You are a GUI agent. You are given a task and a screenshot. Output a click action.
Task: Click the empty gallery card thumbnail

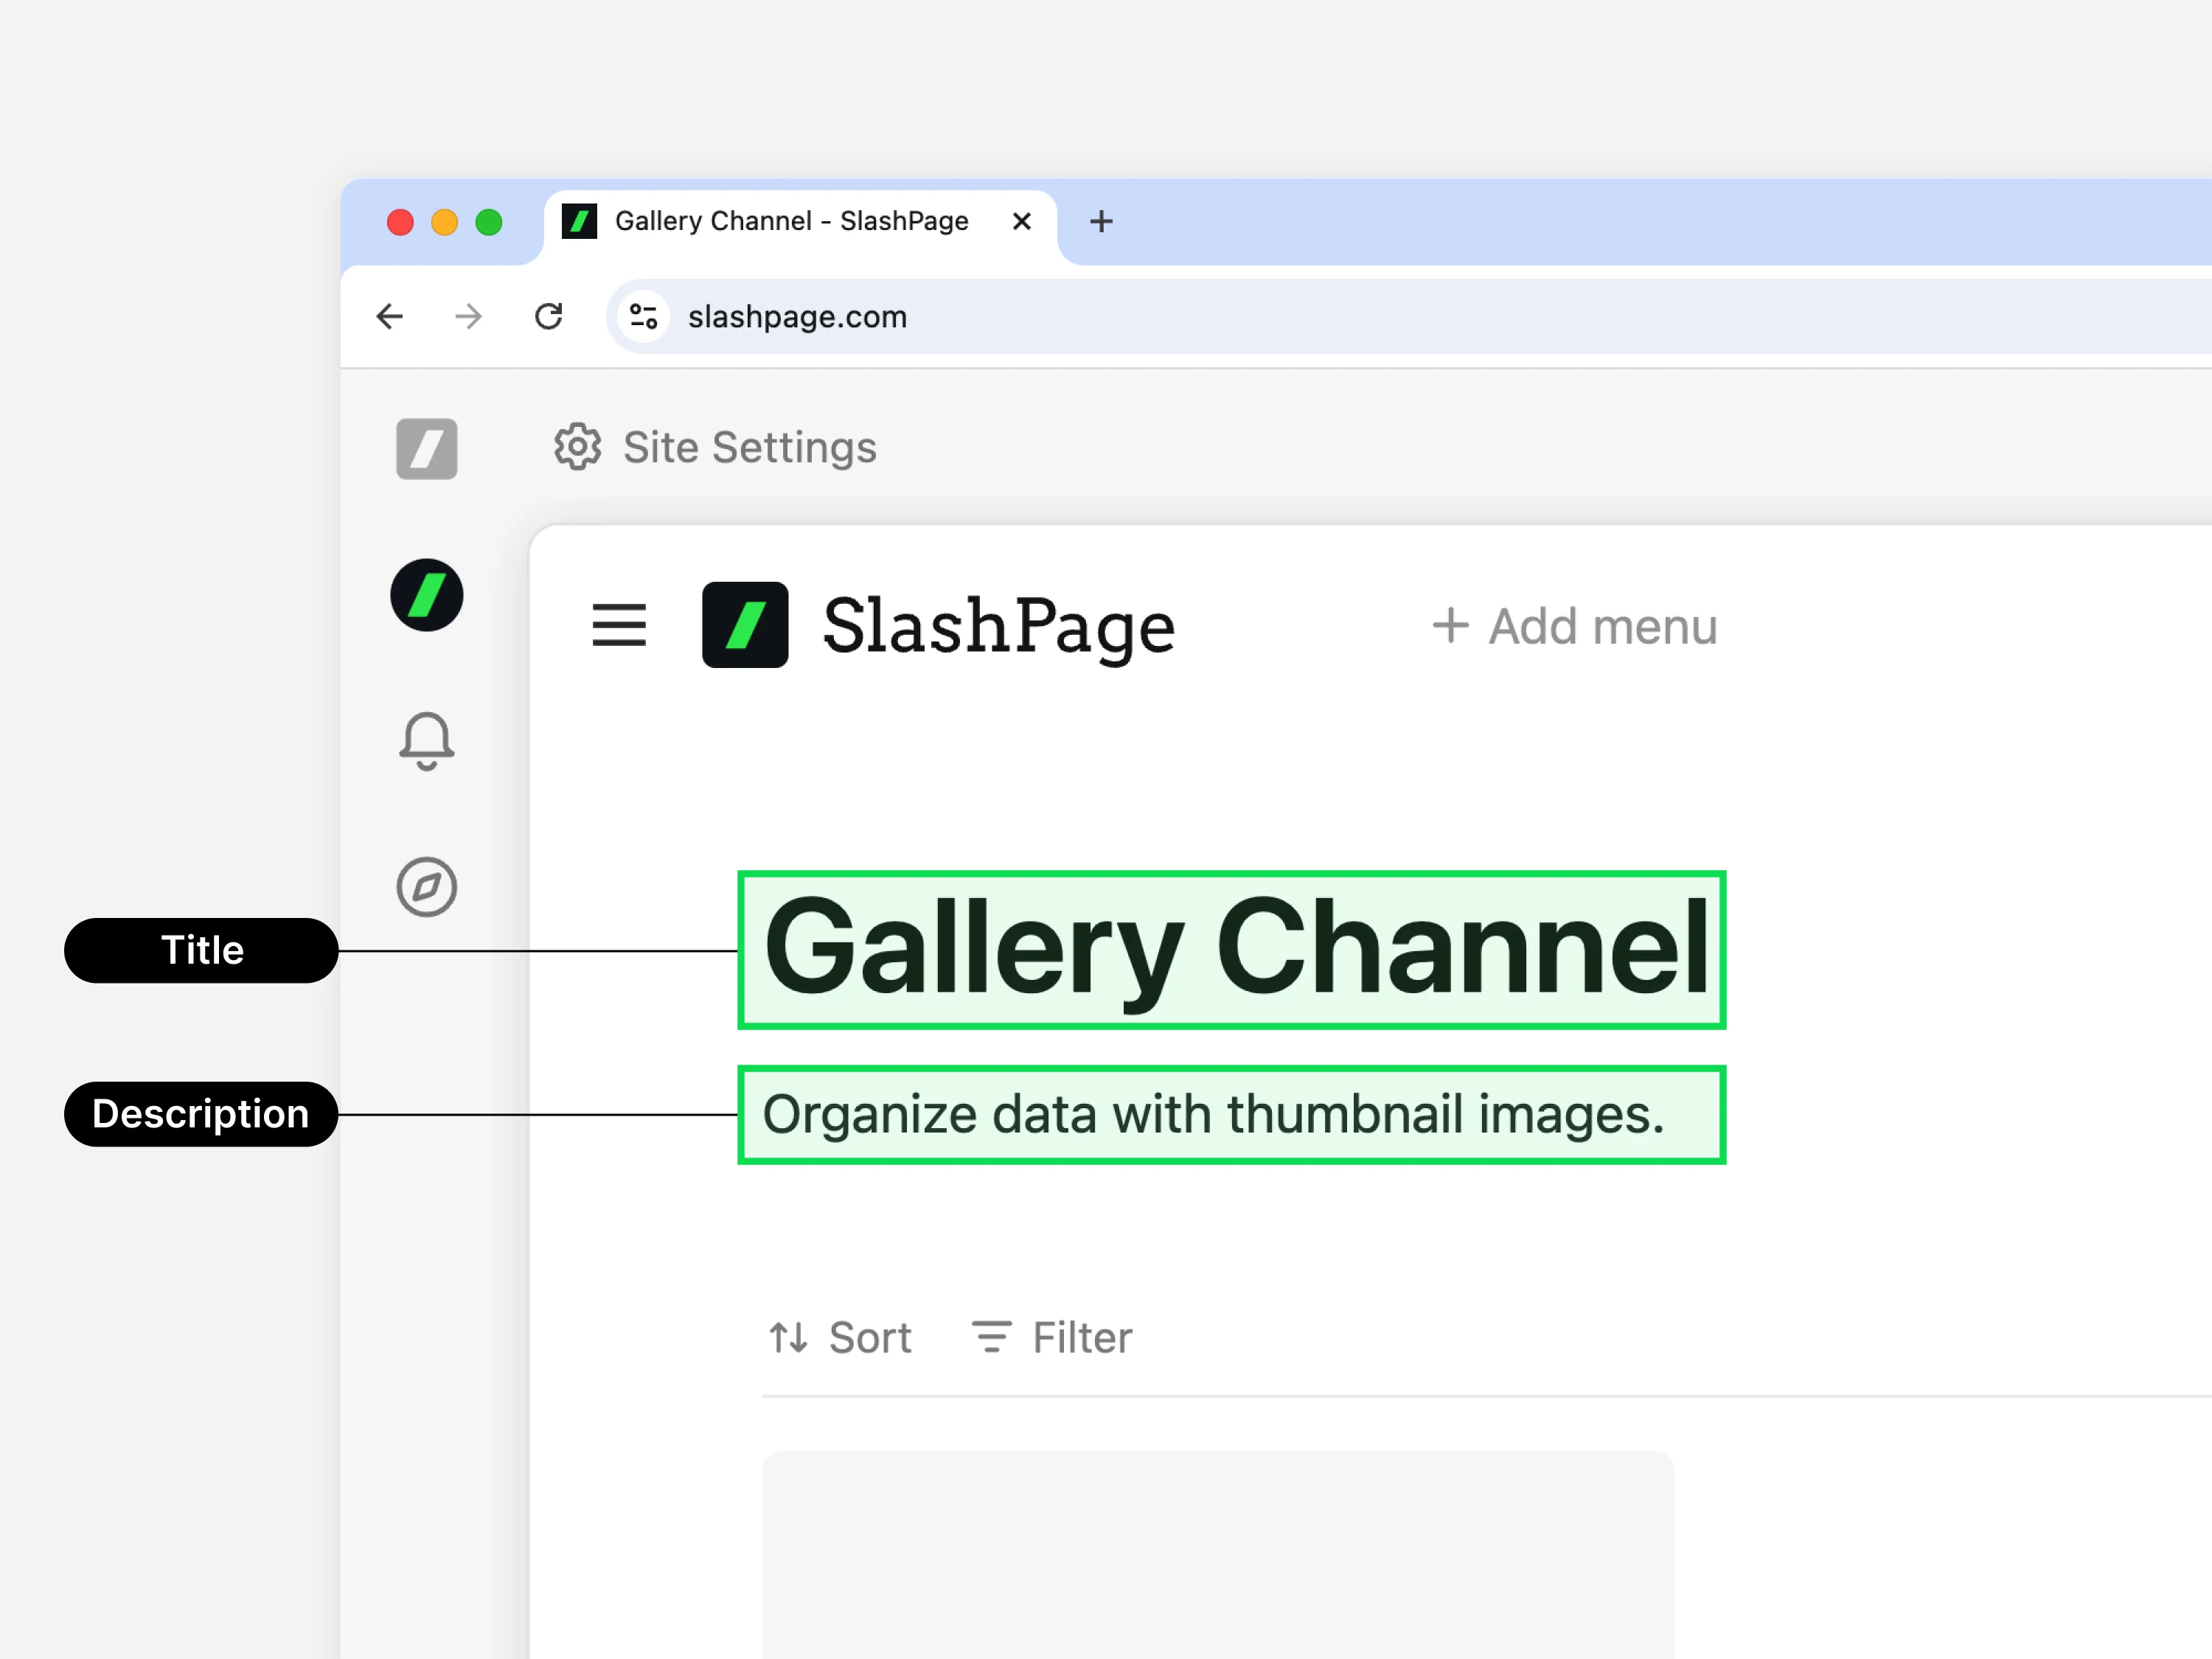[1218, 1555]
